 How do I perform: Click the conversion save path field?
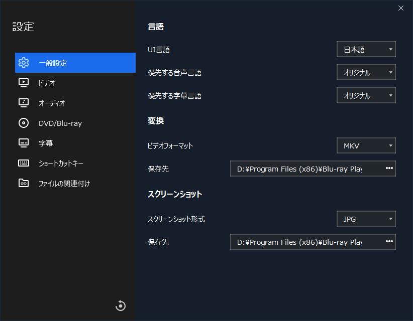point(301,169)
